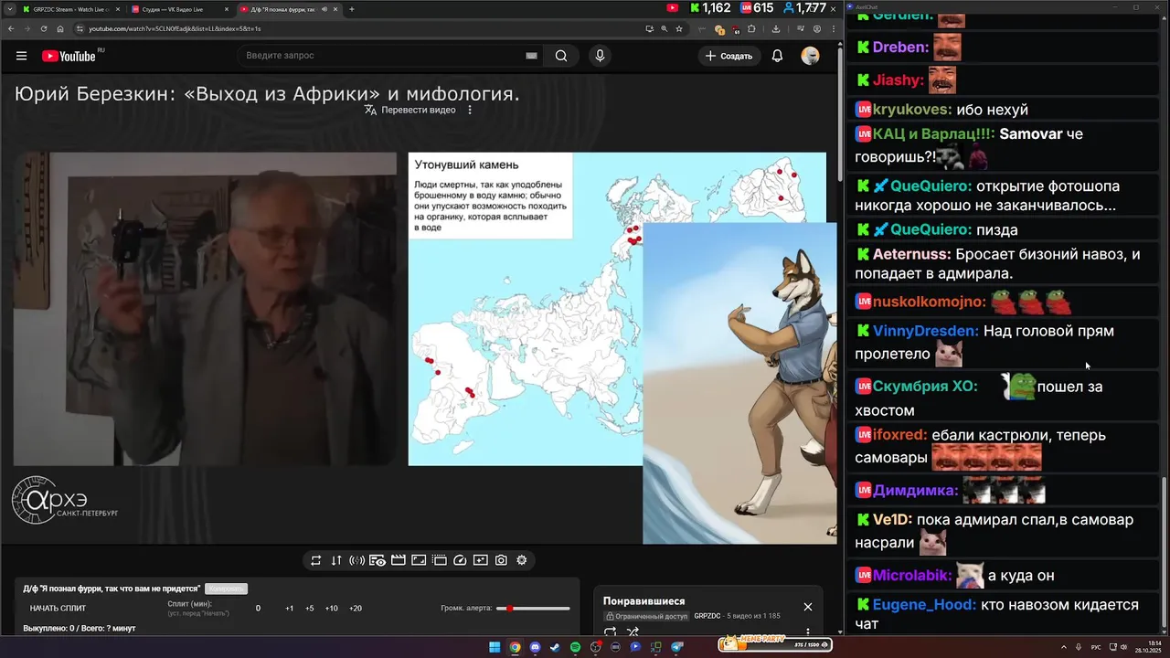Click the furry wolf picture-in-picture overlay

pyautogui.click(x=739, y=383)
